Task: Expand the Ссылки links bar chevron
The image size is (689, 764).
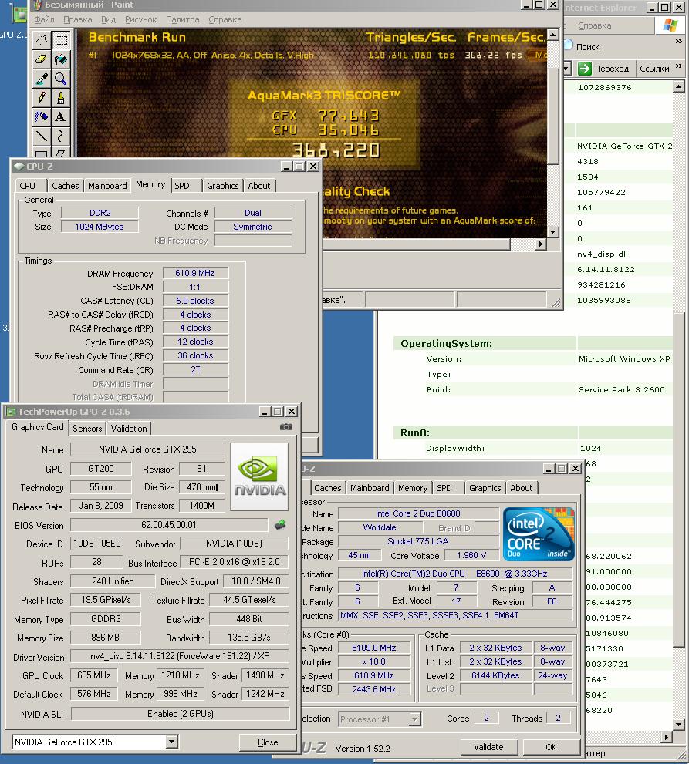Action: [x=679, y=66]
